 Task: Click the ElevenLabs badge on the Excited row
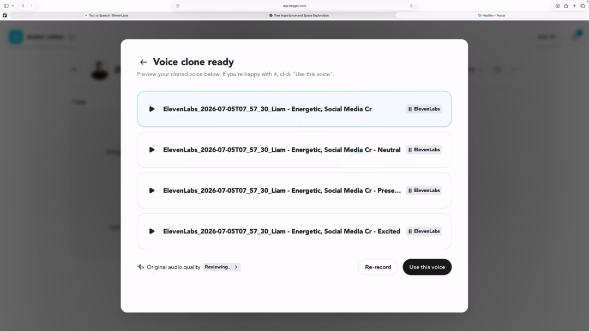[x=424, y=231]
